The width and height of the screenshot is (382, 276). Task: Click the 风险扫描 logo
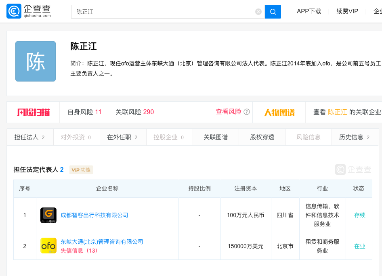[x=34, y=112]
